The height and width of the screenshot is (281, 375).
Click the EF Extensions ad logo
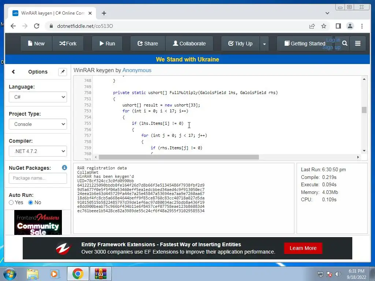point(64,248)
